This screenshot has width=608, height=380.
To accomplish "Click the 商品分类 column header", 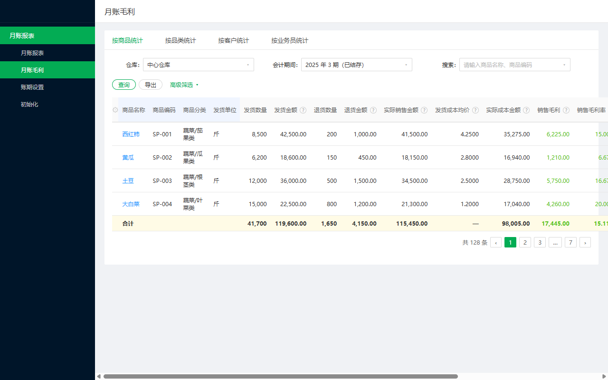I will coord(194,110).
